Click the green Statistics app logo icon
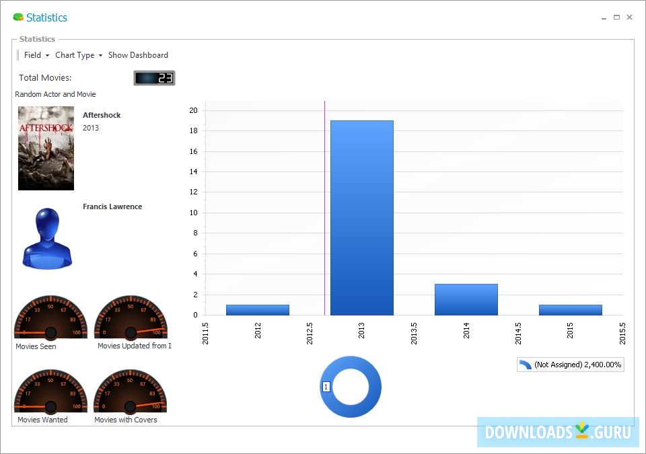The width and height of the screenshot is (646, 454). tap(18, 17)
